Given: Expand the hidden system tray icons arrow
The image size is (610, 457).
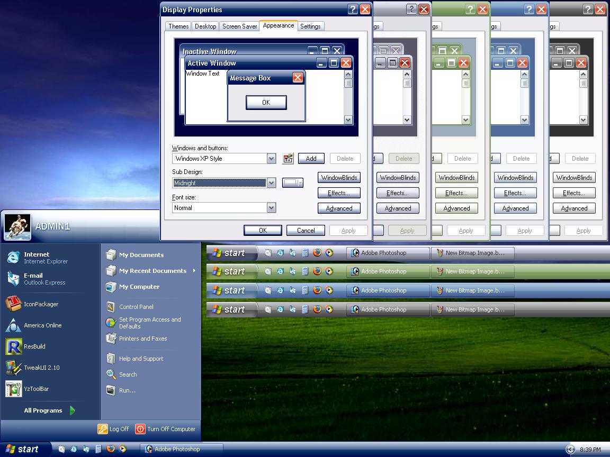Looking at the screenshot, I should point(570,449).
